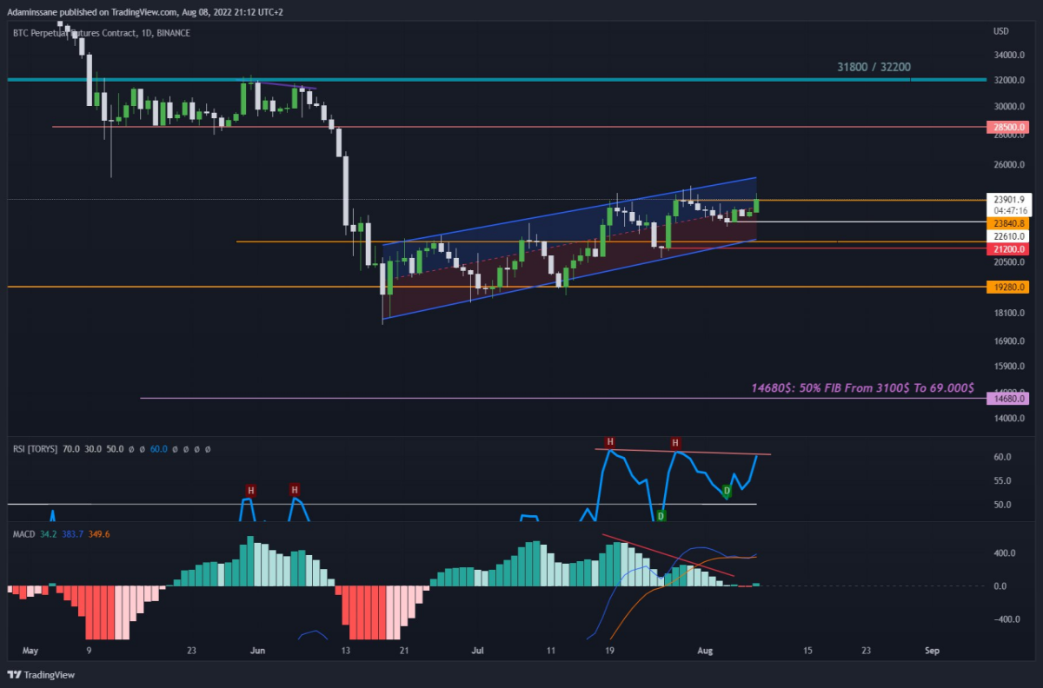Click the May label on time axis
This screenshot has height=688, width=1043.
point(30,650)
